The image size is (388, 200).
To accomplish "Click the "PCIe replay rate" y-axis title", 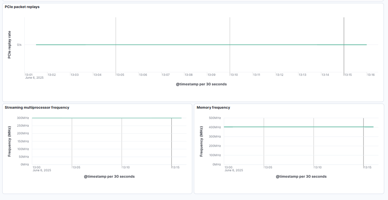I will tap(10, 45).
